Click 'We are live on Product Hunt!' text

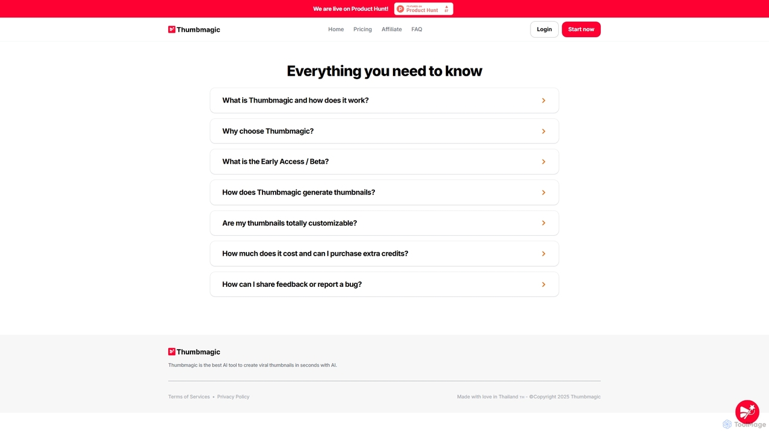[x=351, y=9]
